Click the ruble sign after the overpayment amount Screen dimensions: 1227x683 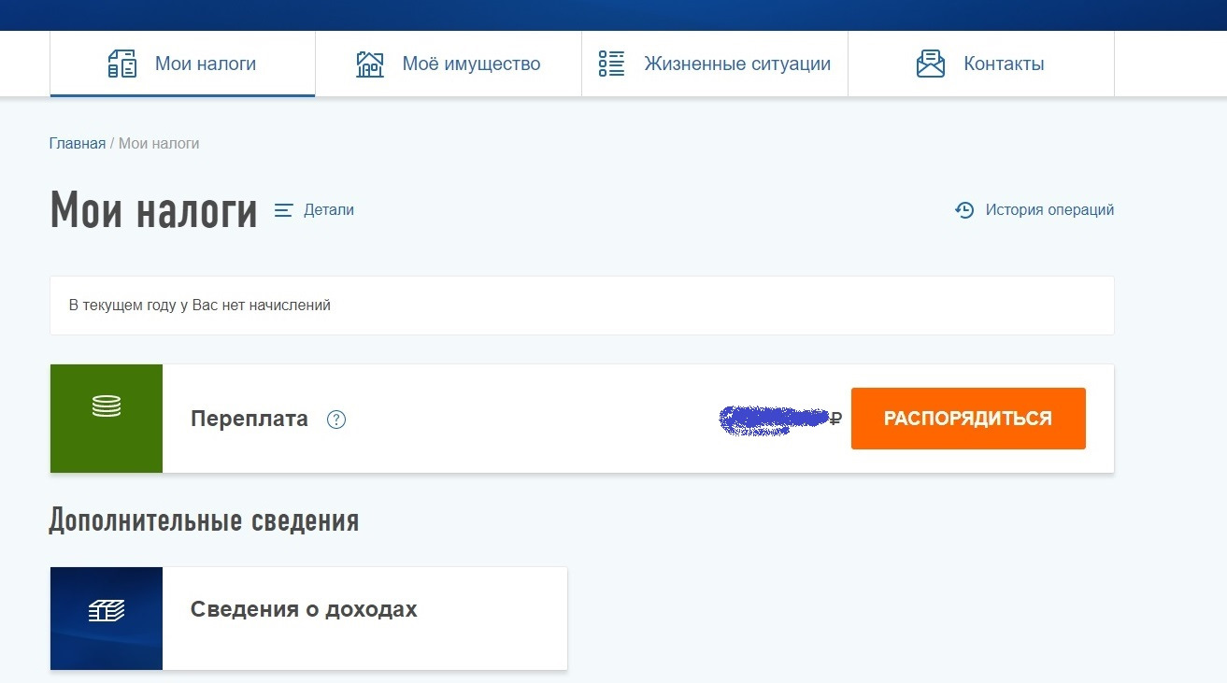point(835,420)
